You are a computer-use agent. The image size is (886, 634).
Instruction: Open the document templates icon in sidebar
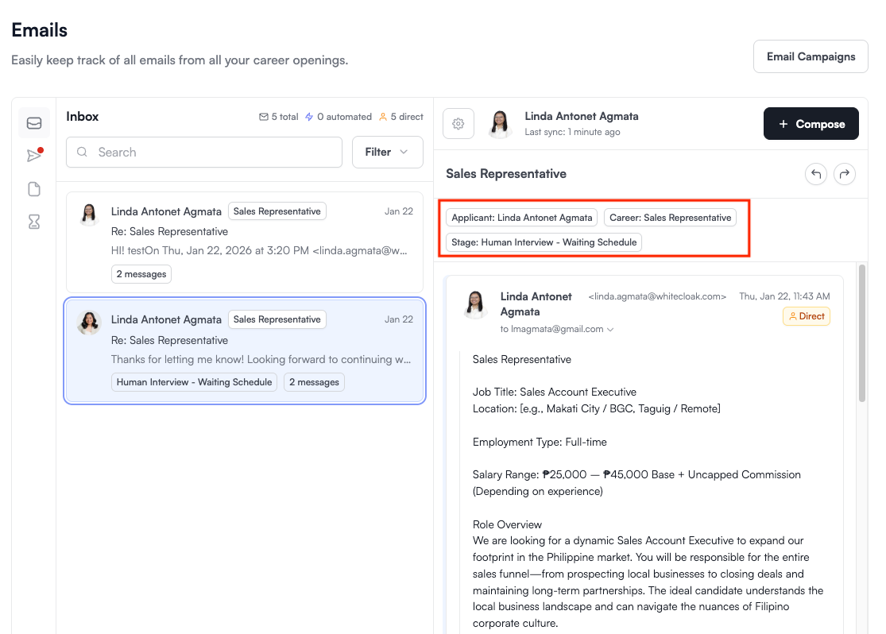click(x=34, y=189)
